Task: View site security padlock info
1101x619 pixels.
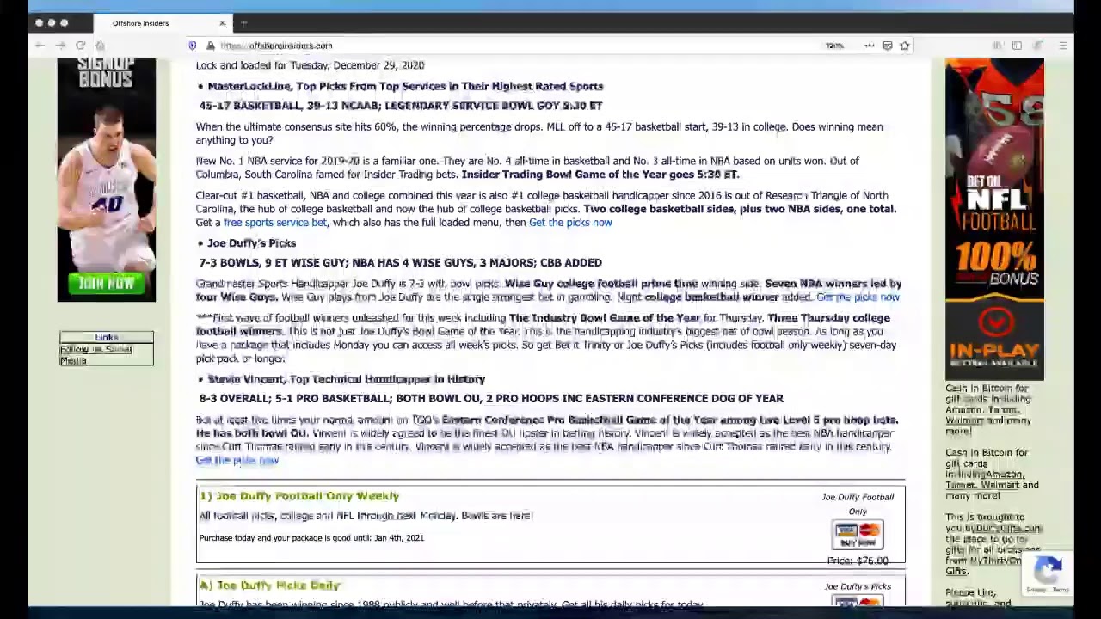Action: [x=210, y=46]
